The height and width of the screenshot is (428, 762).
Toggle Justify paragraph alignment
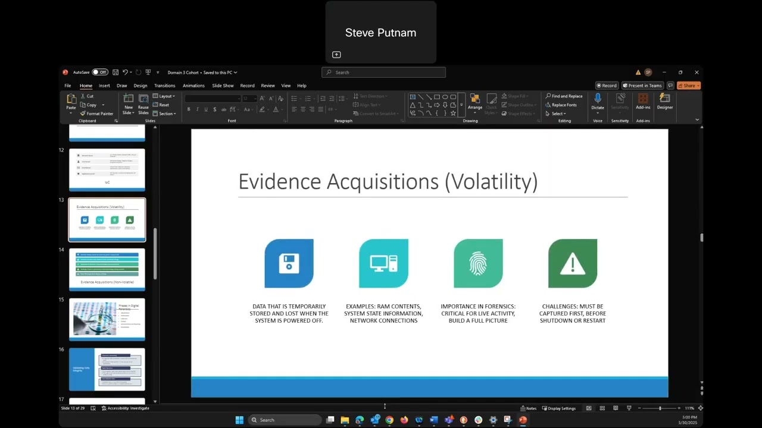pyautogui.click(x=320, y=109)
